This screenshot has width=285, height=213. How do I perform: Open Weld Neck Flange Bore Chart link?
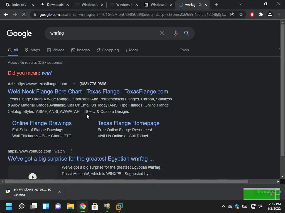88,92
